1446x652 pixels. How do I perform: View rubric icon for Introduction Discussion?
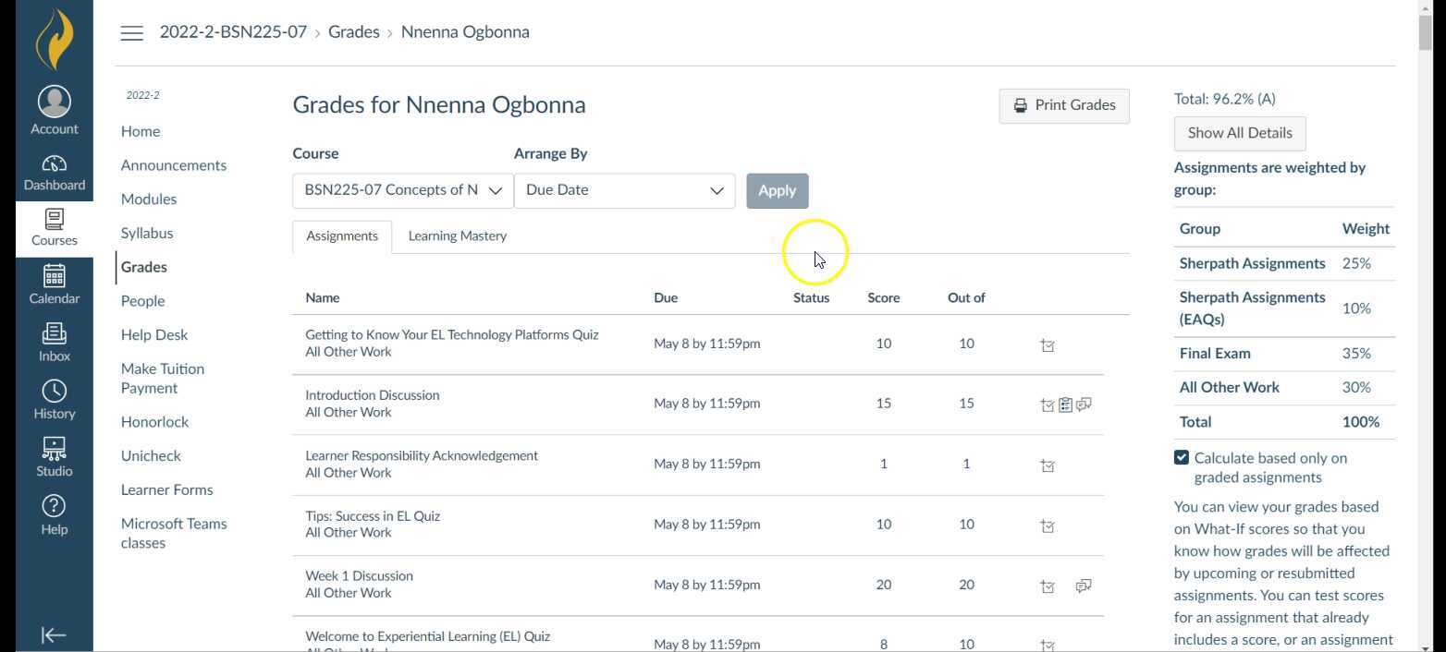click(x=1065, y=404)
